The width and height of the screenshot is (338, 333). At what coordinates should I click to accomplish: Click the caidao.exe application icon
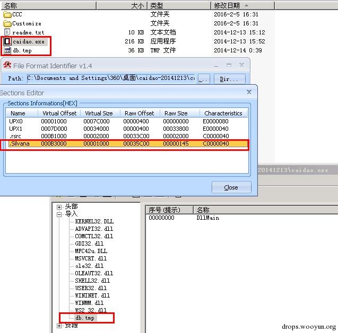[7, 41]
